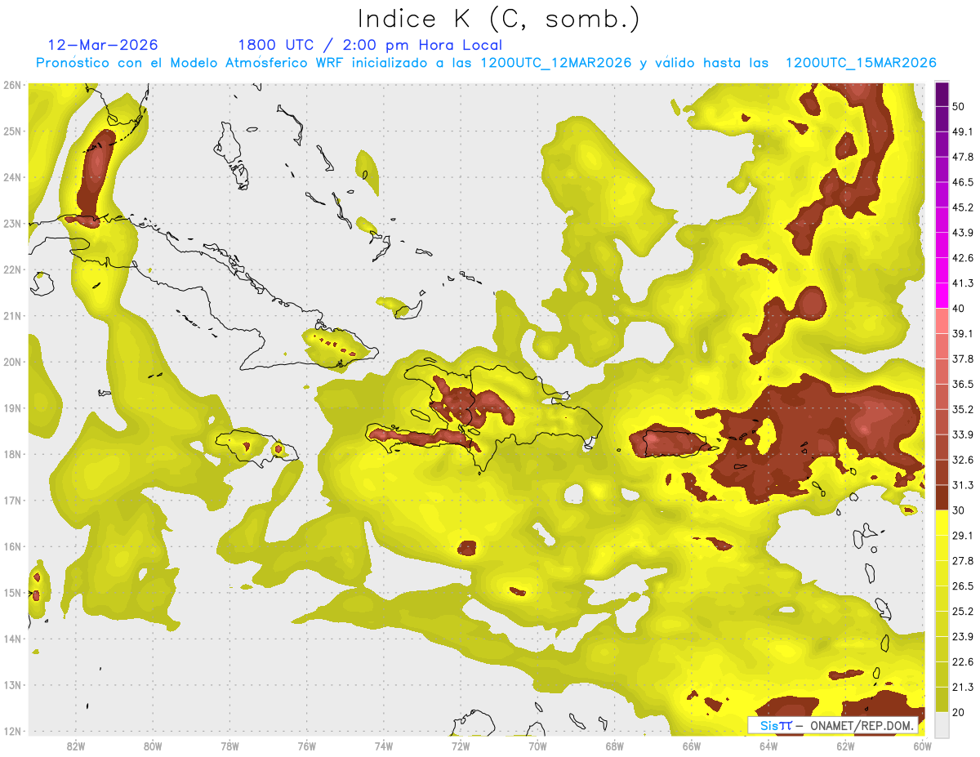The width and height of the screenshot is (980, 757).
Task: Click the colorbar label "23.9"
Action: tap(962, 637)
